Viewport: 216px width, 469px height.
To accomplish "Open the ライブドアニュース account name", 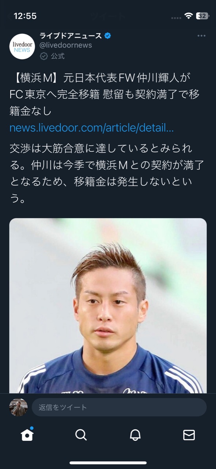I will click(71, 36).
